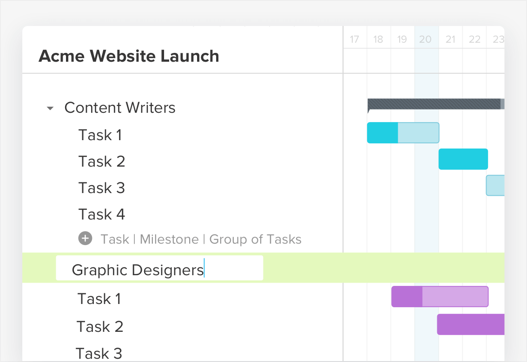The image size is (527, 362).
Task: Open the day 20 column on the timeline
Action: 425,39
